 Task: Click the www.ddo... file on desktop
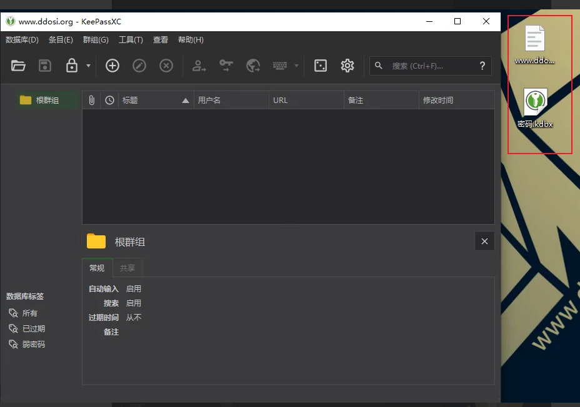point(535,45)
